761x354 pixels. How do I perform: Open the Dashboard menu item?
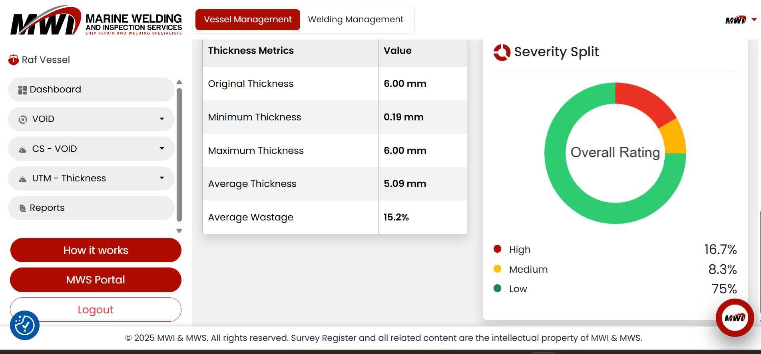tap(91, 89)
